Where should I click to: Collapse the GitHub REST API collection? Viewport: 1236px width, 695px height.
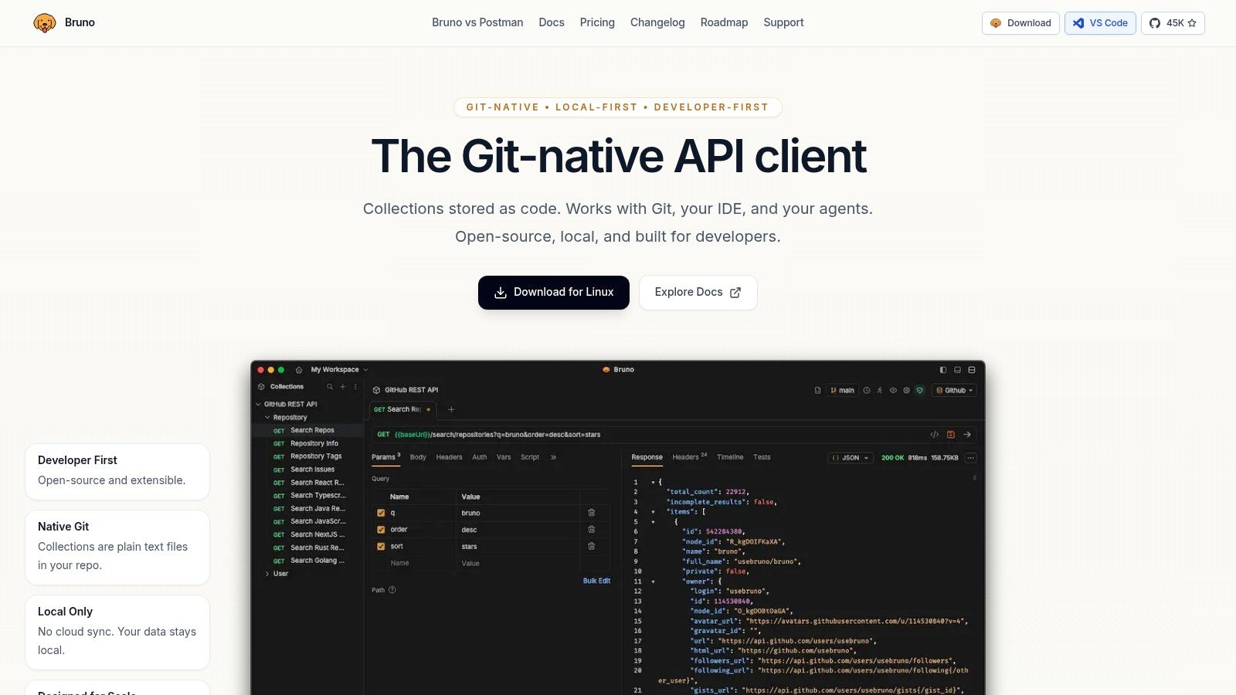point(259,405)
